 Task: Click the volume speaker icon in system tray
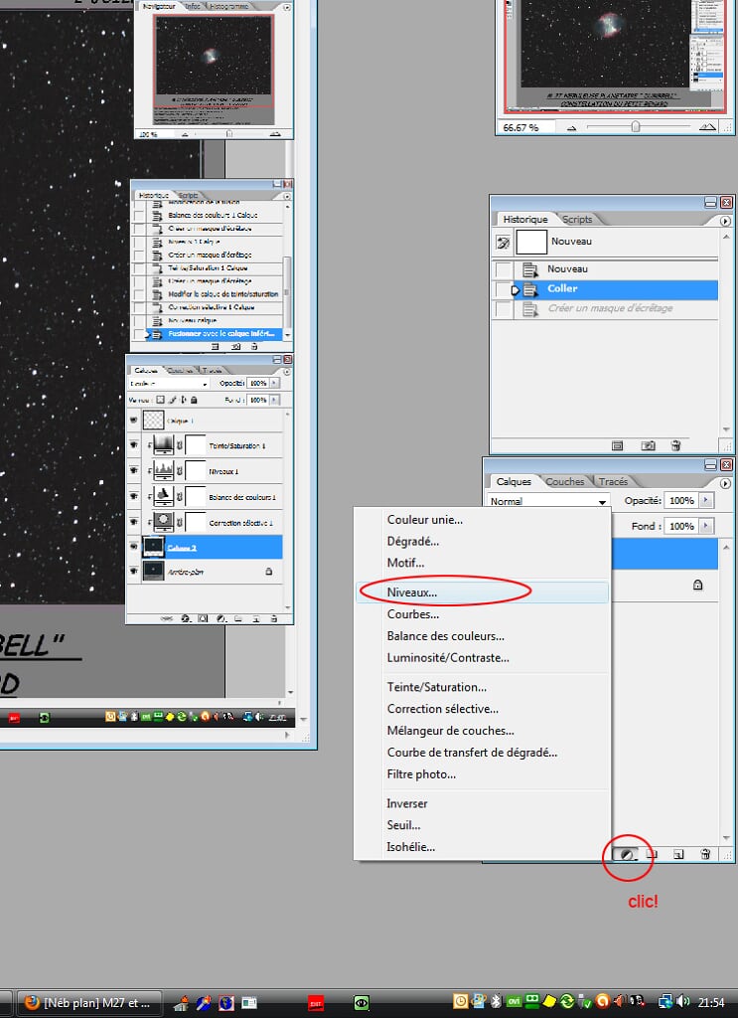click(x=683, y=1002)
